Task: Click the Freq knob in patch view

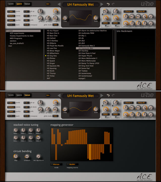Action: [65, 18]
